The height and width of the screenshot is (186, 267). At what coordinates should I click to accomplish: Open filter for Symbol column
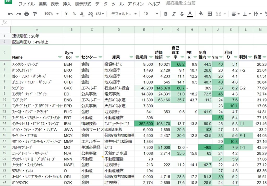click(77, 57)
